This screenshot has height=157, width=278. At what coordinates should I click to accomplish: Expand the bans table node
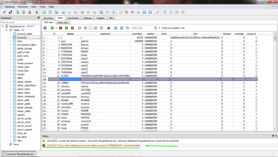tap(11, 41)
